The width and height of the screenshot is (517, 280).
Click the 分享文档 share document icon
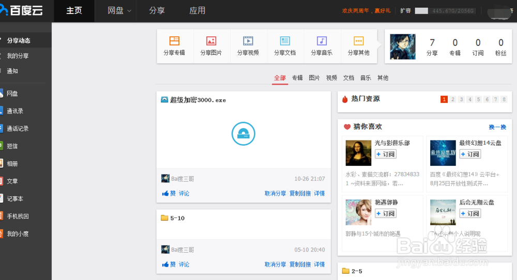pyautogui.click(x=285, y=41)
